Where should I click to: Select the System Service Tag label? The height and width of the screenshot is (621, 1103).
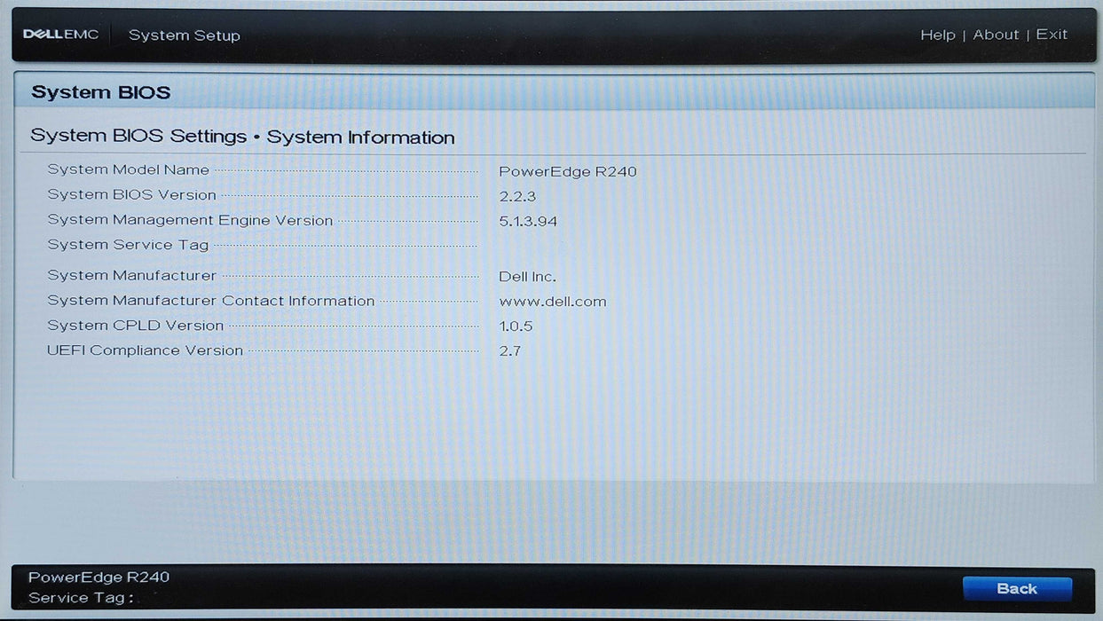coord(128,245)
